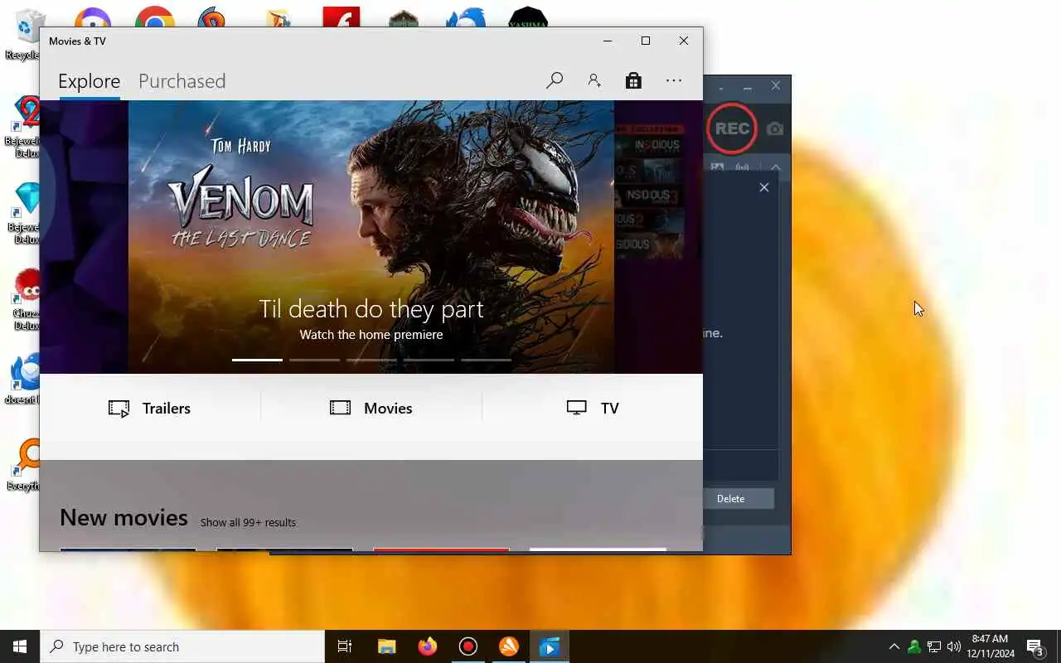Open the notification action center

click(x=1035, y=647)
